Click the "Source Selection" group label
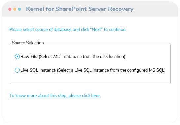 pyautogui.click(x=28, y=43)
